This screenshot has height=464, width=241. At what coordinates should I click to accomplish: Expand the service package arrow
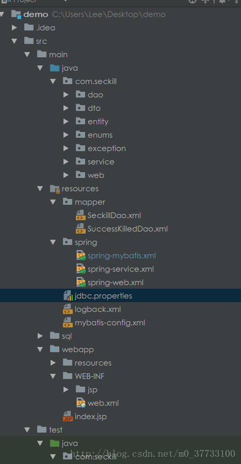(66, 161)
